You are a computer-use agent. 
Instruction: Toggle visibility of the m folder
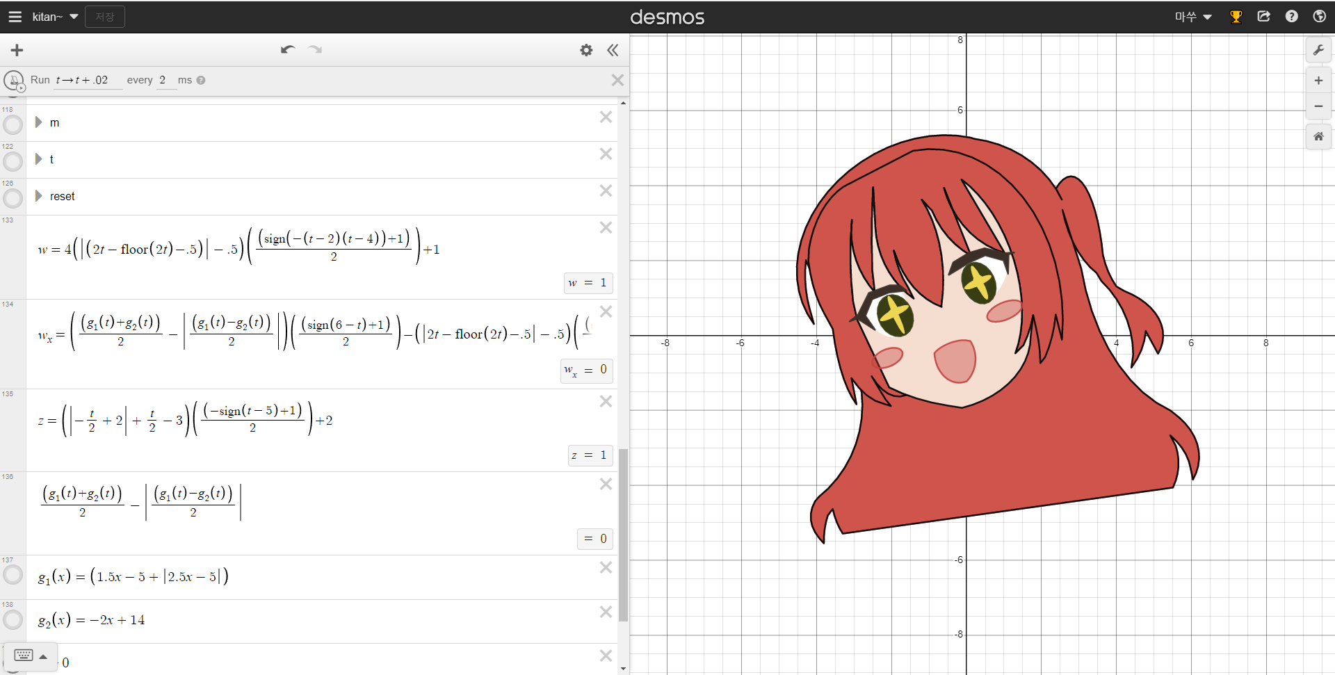coord(13,125)
